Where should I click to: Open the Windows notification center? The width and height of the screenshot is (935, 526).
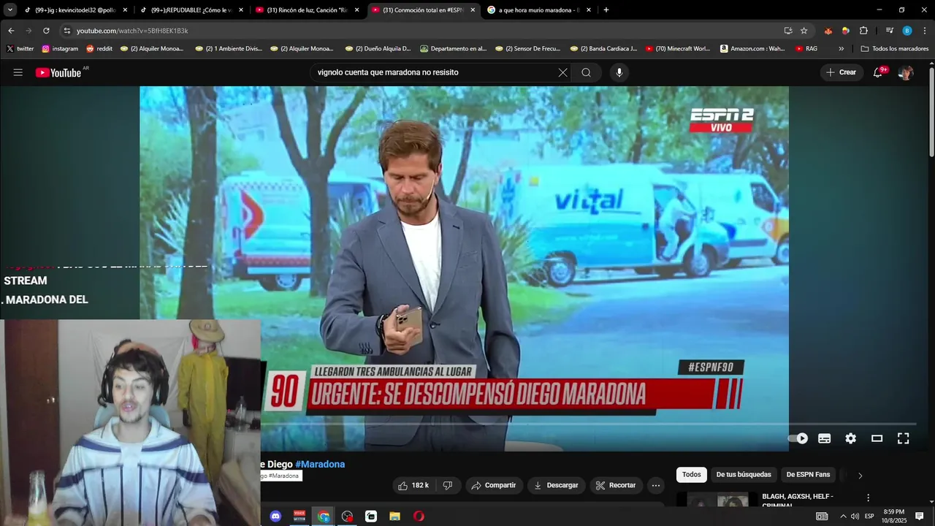[x=920, y=517]
